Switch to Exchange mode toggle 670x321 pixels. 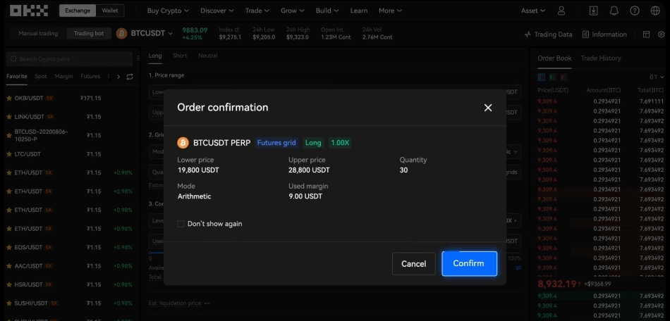78,11
